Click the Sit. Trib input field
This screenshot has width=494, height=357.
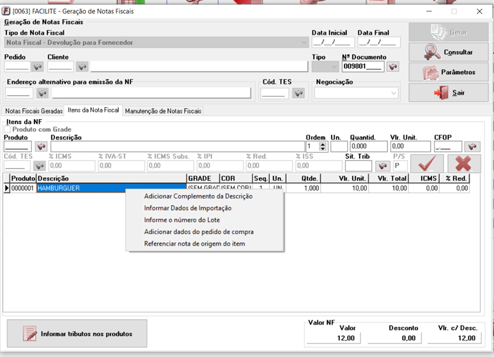pos(359,166)
